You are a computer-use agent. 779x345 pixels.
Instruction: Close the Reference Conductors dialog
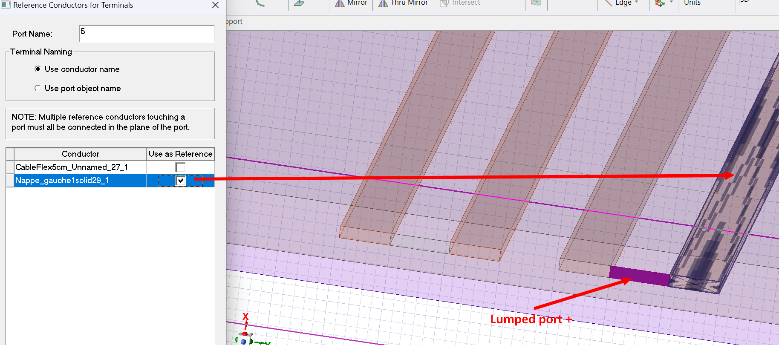[x=215, y=5]
